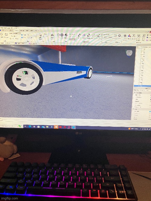Click Snap beside Edit Pivot
This screenshot has height=201, width=151.
click(45, 34)
